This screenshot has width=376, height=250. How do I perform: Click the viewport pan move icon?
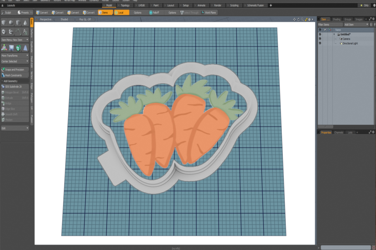coord(294,19)
